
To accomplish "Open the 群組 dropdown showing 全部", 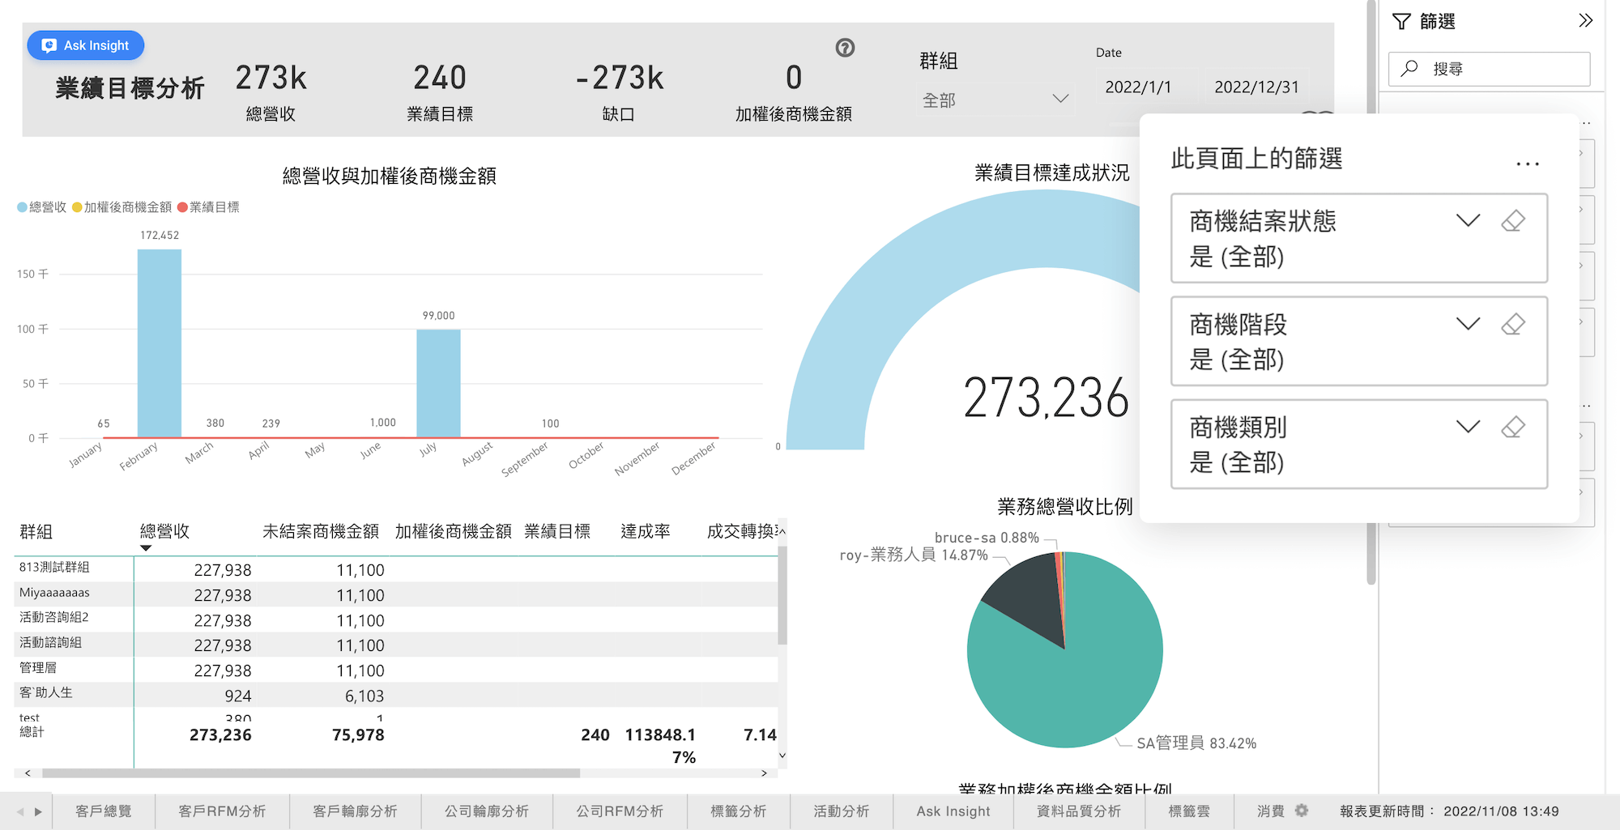I will 995,100.
